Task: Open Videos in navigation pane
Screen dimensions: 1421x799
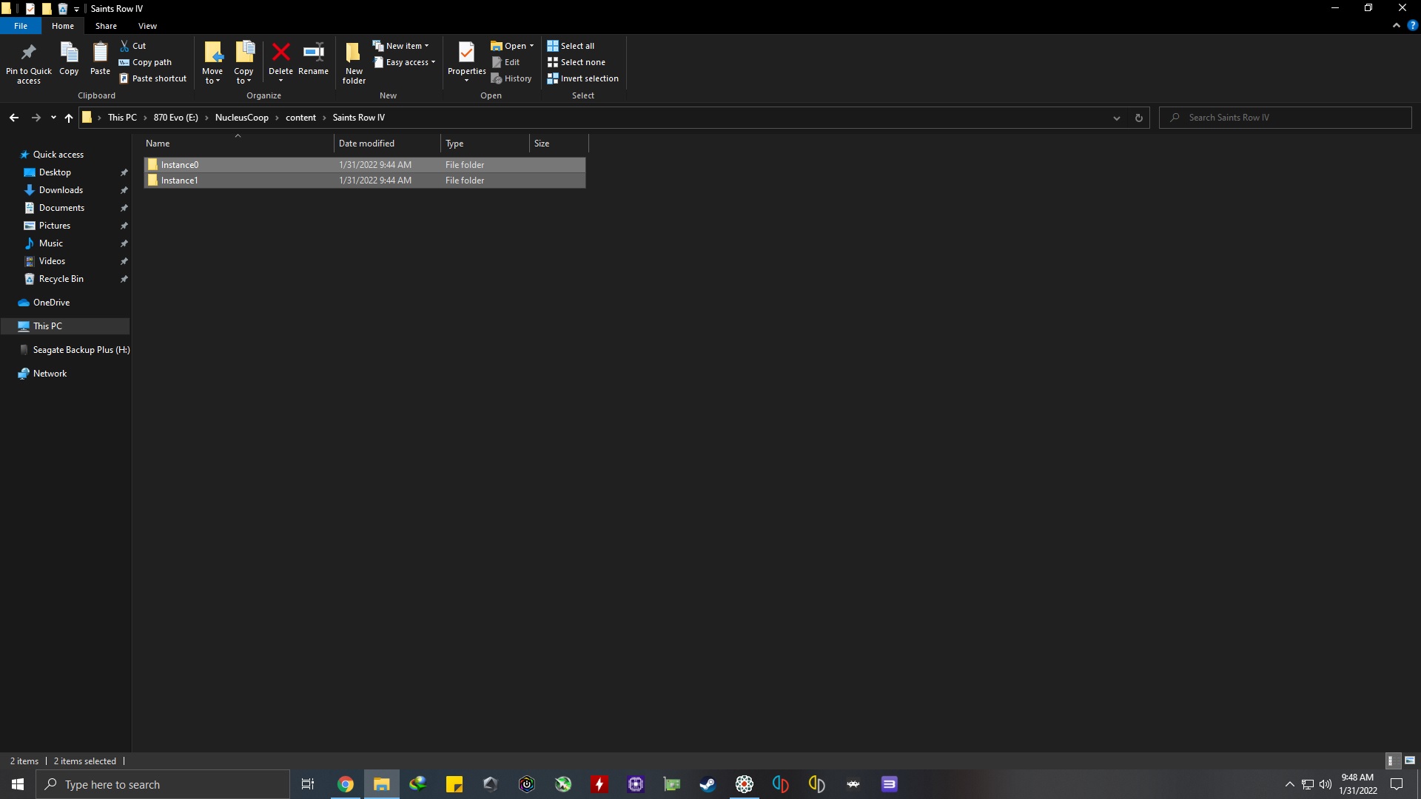Action: coord(52,261)
